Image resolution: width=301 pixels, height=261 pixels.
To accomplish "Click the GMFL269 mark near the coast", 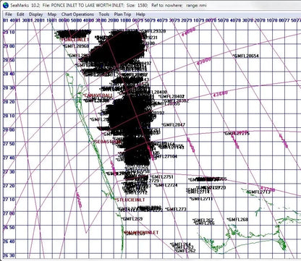I will pyautogui.click(x=132, y=219).
